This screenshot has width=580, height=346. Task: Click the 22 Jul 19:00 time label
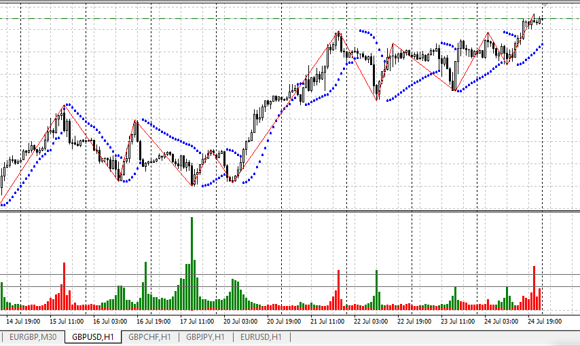click(x=414, y=322)
